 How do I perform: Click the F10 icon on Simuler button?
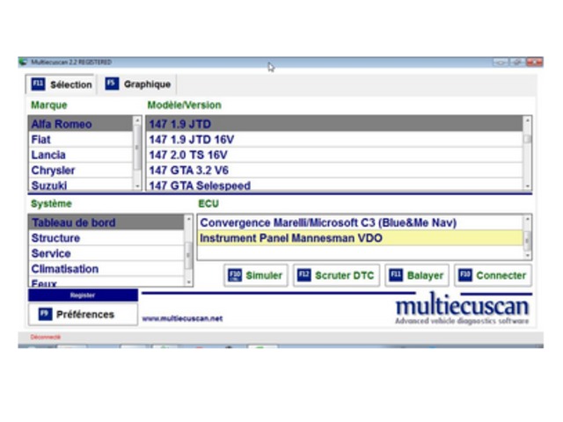235,275
